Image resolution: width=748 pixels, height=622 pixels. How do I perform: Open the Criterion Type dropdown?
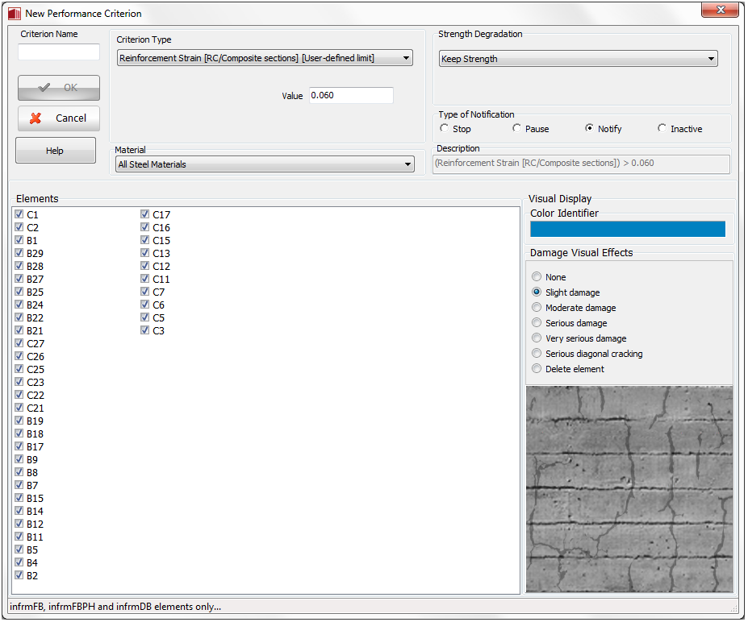(265, 58)
